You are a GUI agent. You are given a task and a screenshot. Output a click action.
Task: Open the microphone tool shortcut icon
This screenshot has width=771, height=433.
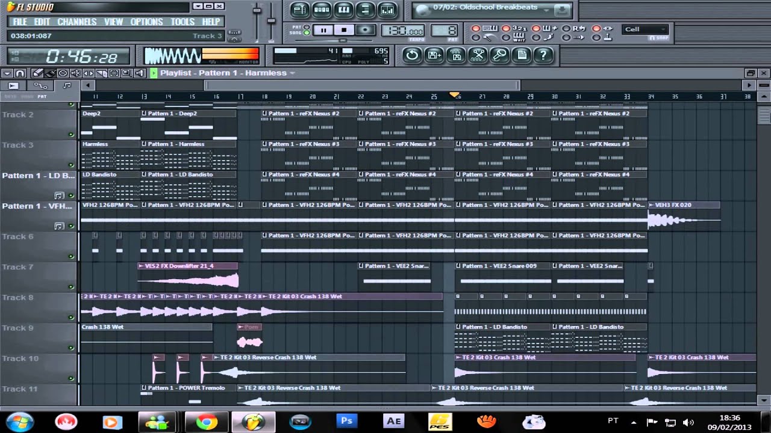(499, 55)
